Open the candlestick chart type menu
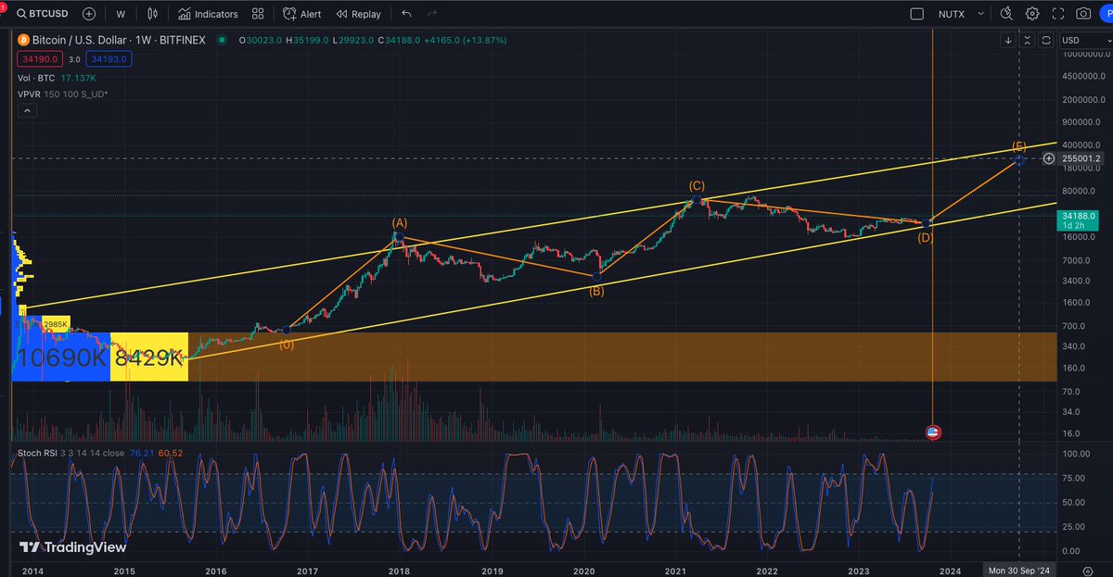 155,14
